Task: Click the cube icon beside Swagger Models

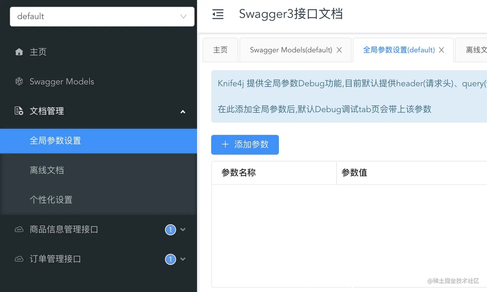Action: pos(19,81)
